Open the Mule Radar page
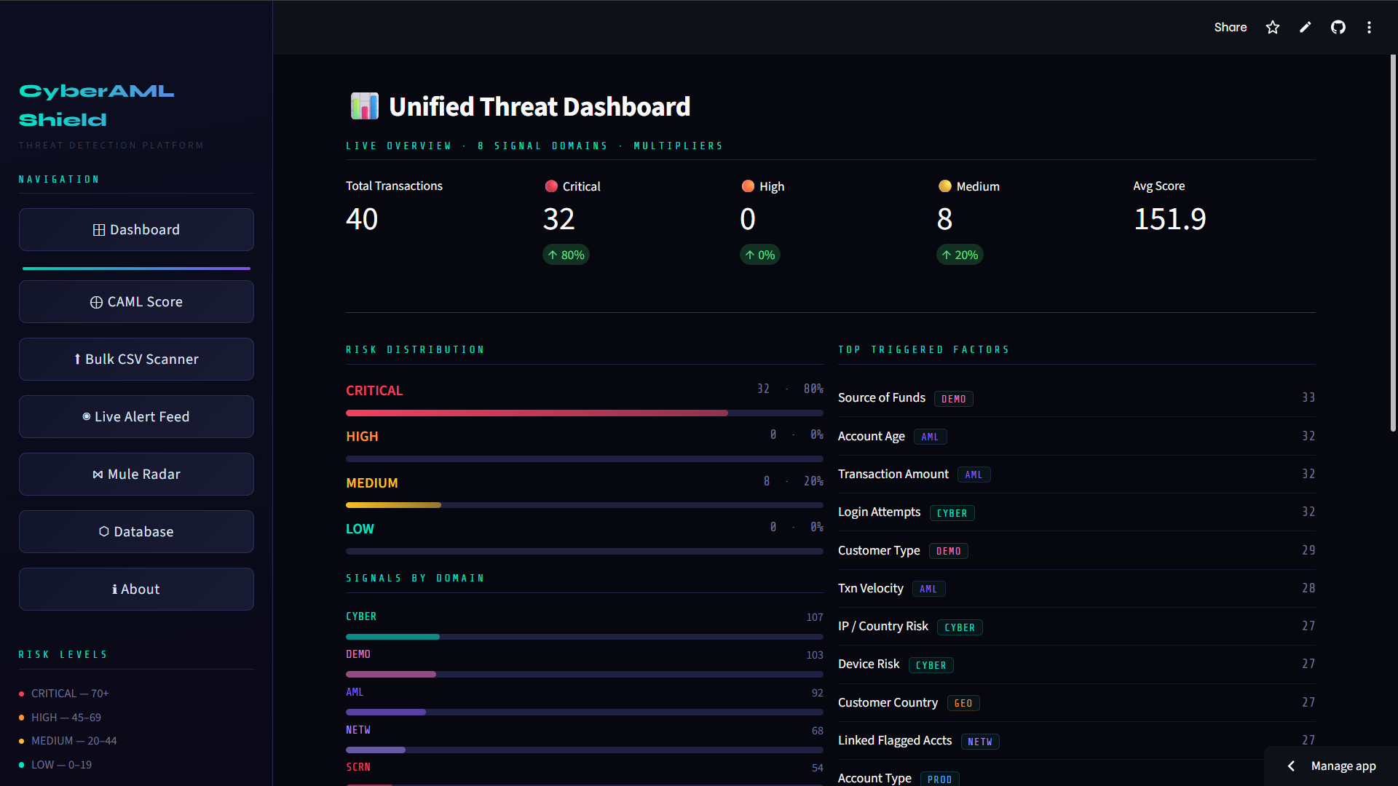The image size is (1398, 786). [136, 475]
